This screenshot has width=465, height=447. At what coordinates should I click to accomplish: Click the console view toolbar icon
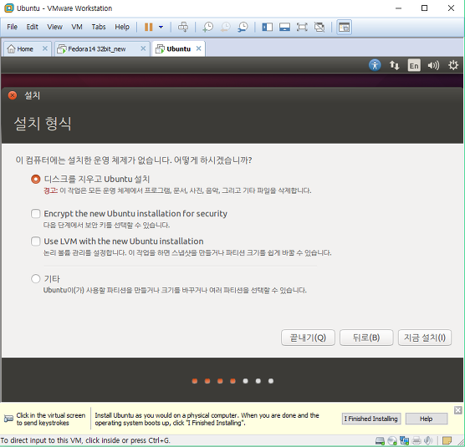344,27
